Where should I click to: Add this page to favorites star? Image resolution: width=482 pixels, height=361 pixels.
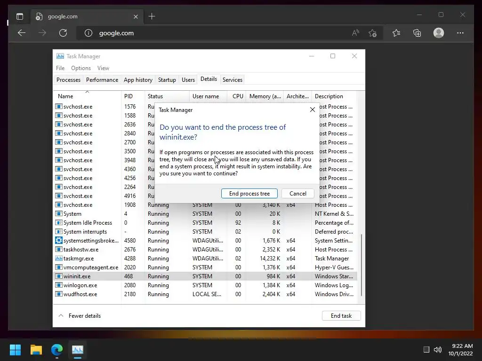[x=373, y=33]
